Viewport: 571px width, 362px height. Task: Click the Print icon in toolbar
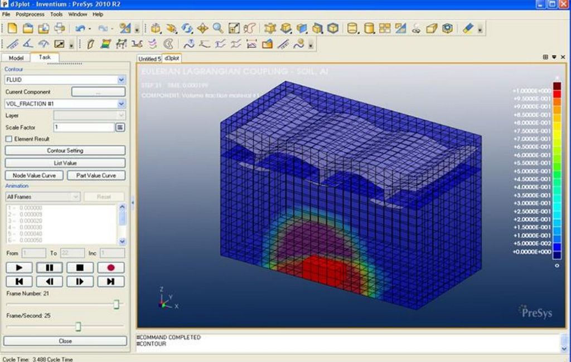click(59, 28)
